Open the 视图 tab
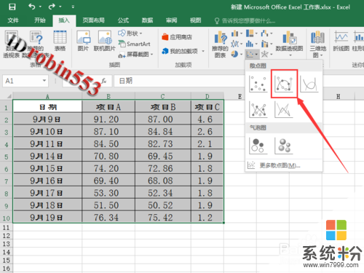The height and width of the screenshot is (273, 364). [195, 20]
